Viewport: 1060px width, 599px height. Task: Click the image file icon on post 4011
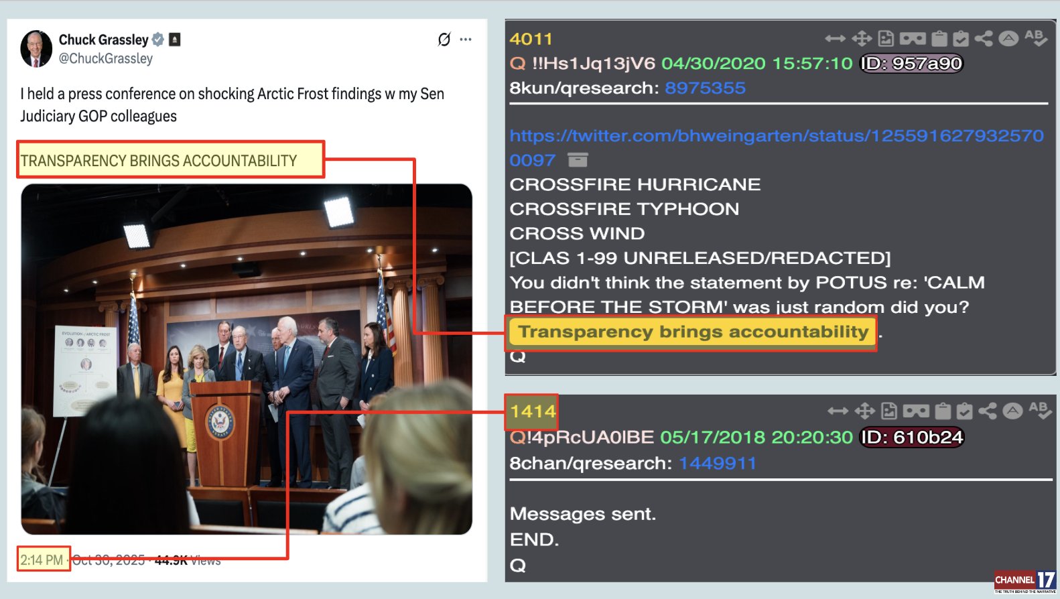(886, 39)
